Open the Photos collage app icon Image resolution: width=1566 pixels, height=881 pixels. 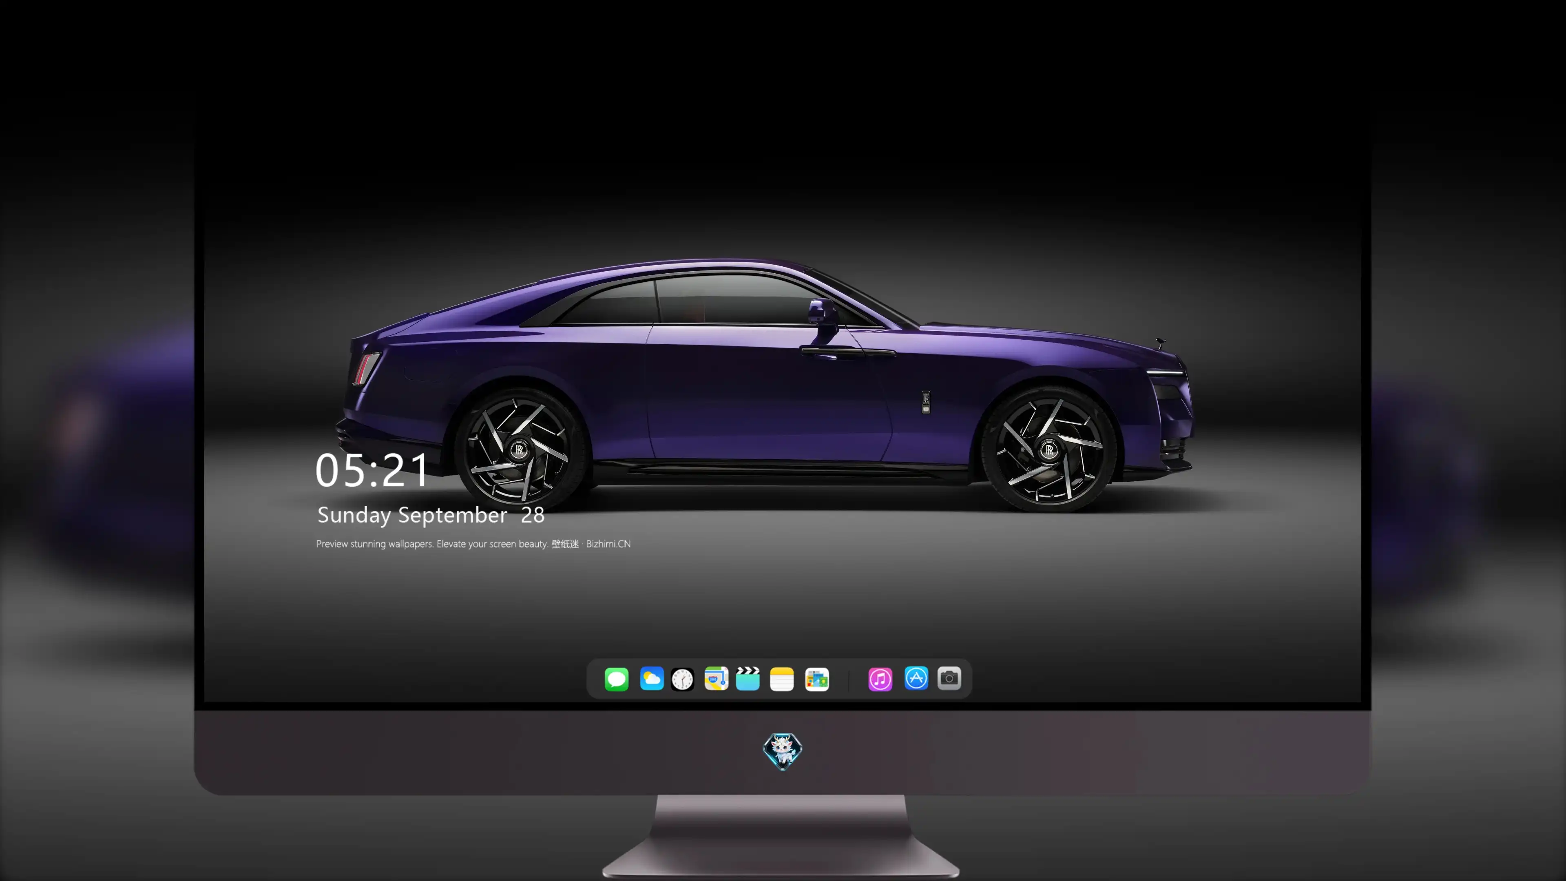click(x=817, y=679)
